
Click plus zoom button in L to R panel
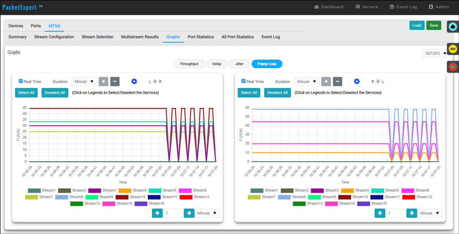[103, 82]
